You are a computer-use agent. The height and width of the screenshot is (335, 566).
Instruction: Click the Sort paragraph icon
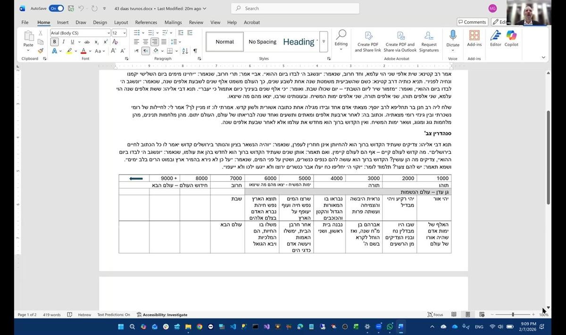tap(185, 51)
